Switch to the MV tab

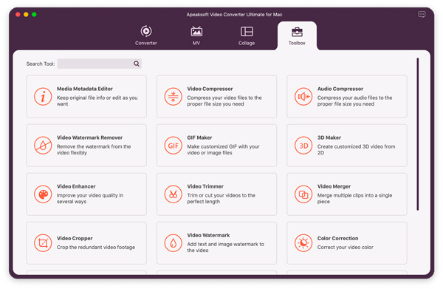tap(196, 35)
